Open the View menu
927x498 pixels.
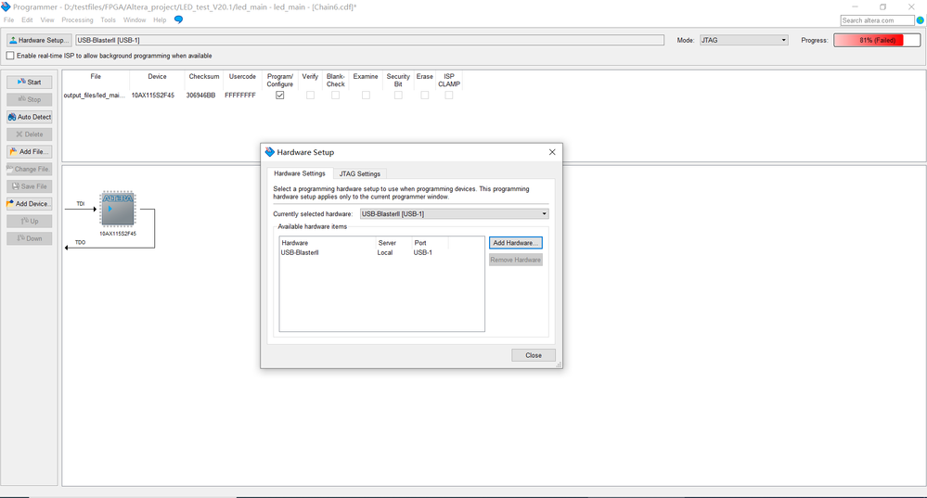(47, 20)
